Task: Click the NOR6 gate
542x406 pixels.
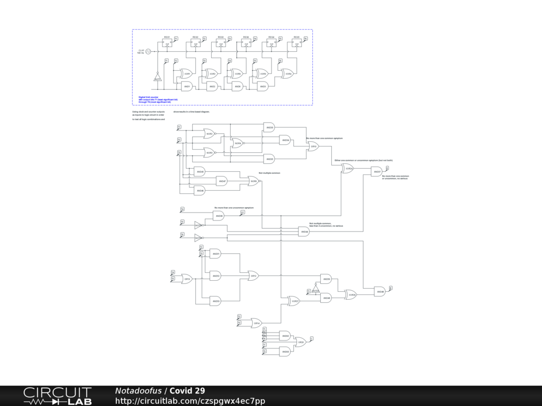Action: click(x=253, y=181)
